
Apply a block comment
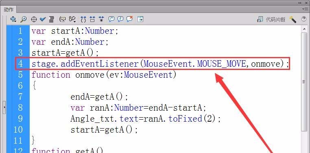tap(111, 19)
